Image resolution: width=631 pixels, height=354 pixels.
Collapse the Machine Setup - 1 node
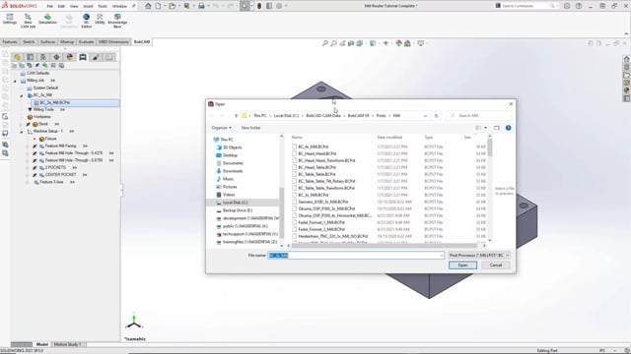[x=22, y=131]
